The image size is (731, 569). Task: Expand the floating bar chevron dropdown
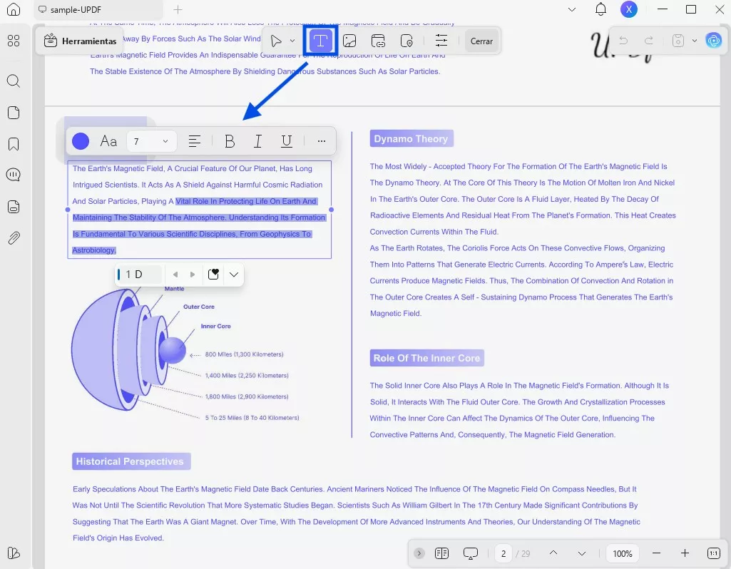point(234,275)
